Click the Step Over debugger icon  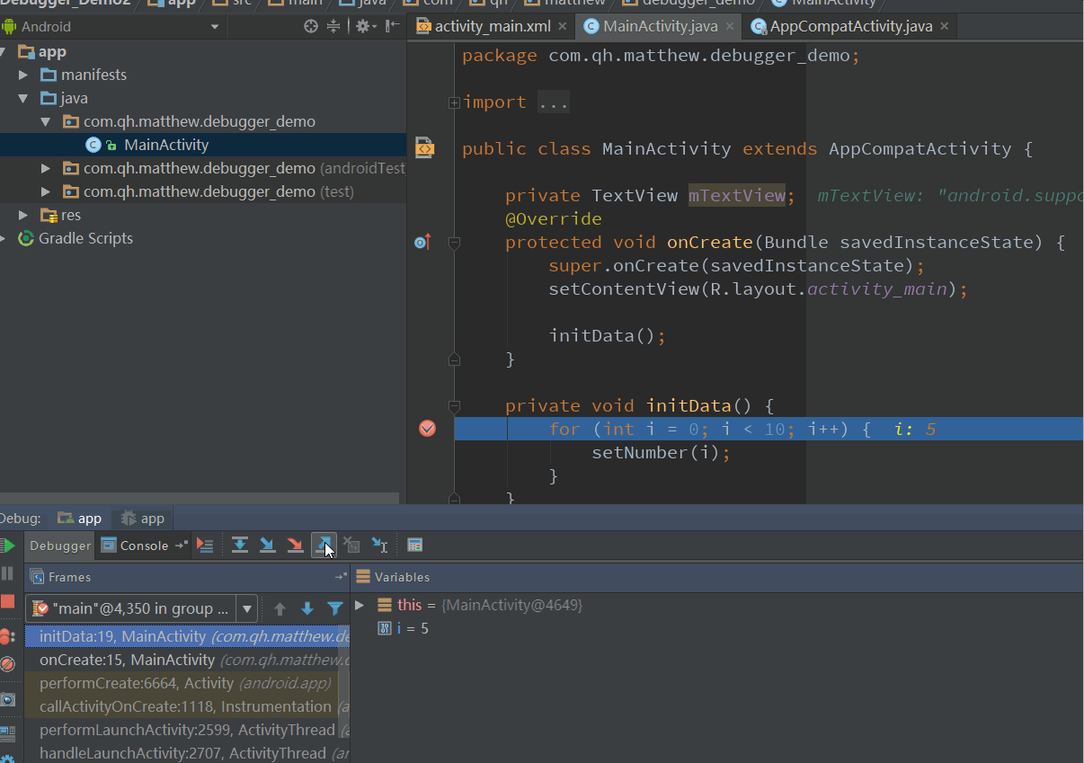[x=240, y=545]
